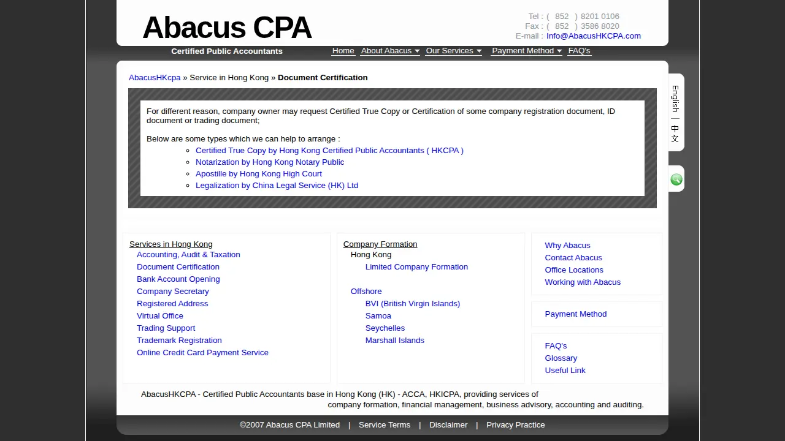Expand the About Abacus dropdown menu
Viewport: 785px width, 441px height.
point(390,51)
